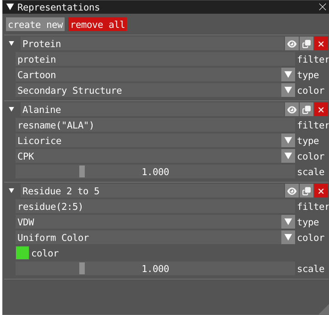329x315 pixels.
Task: Edit the residue(2:5) filter field
Action: (x=155, y=206)
